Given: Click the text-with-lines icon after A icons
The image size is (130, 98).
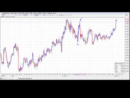Looking at the screenshot, I should click(x=70, y=15).
